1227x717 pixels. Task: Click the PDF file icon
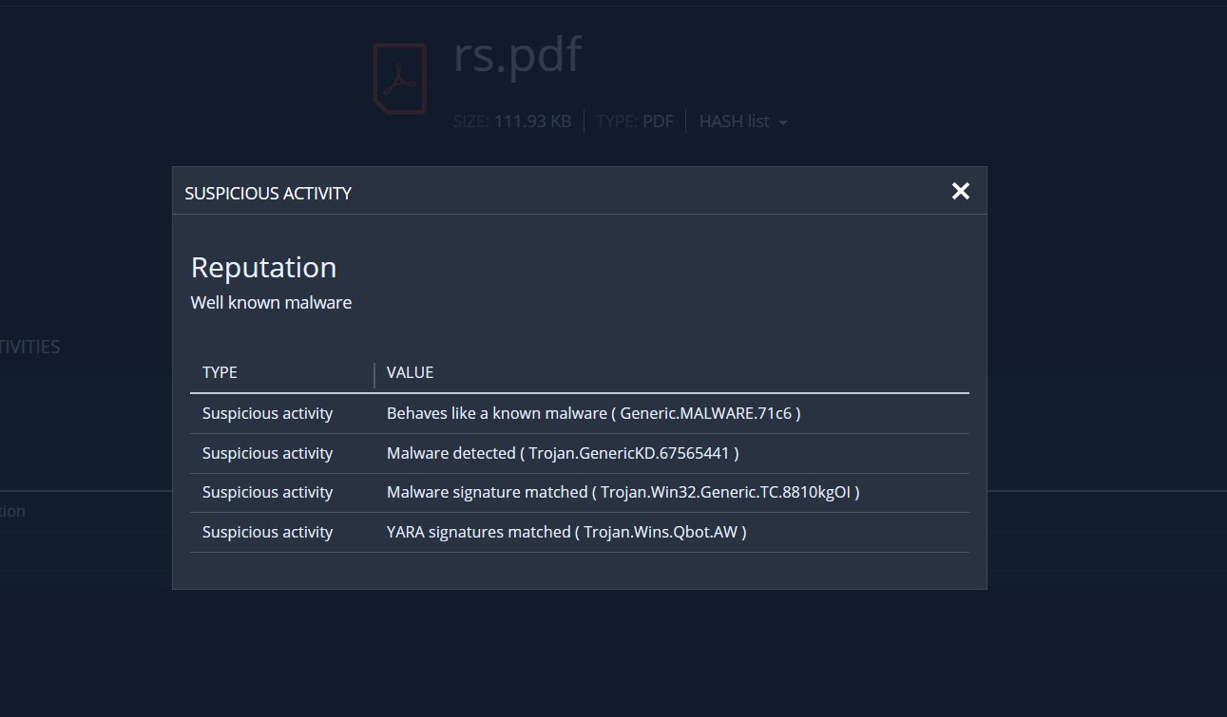399,79
